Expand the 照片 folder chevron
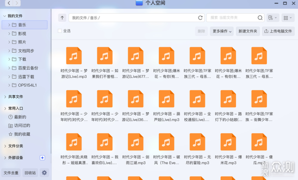Viewport: 298px width, 180px height. 9,42
